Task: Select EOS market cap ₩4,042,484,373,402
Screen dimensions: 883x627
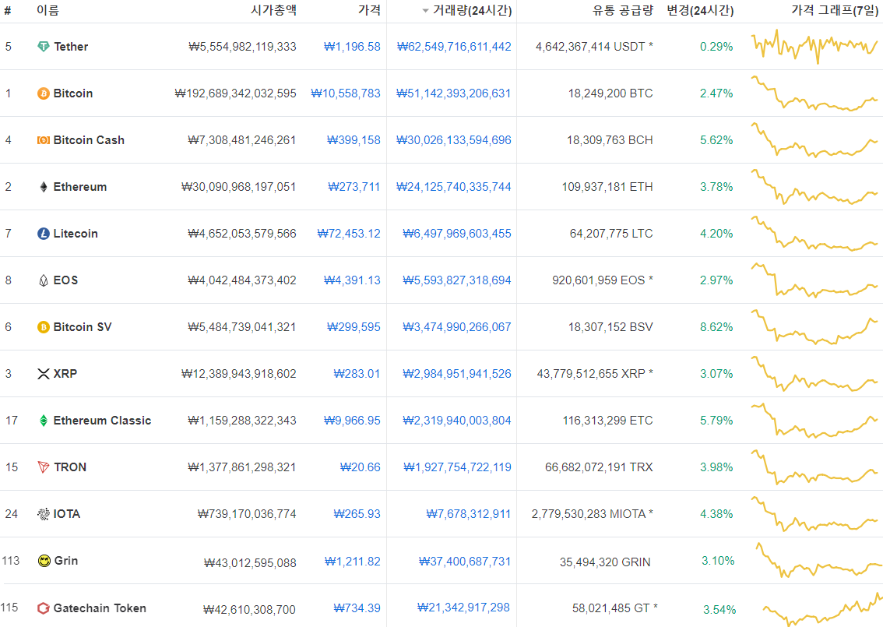Action: 242,280
